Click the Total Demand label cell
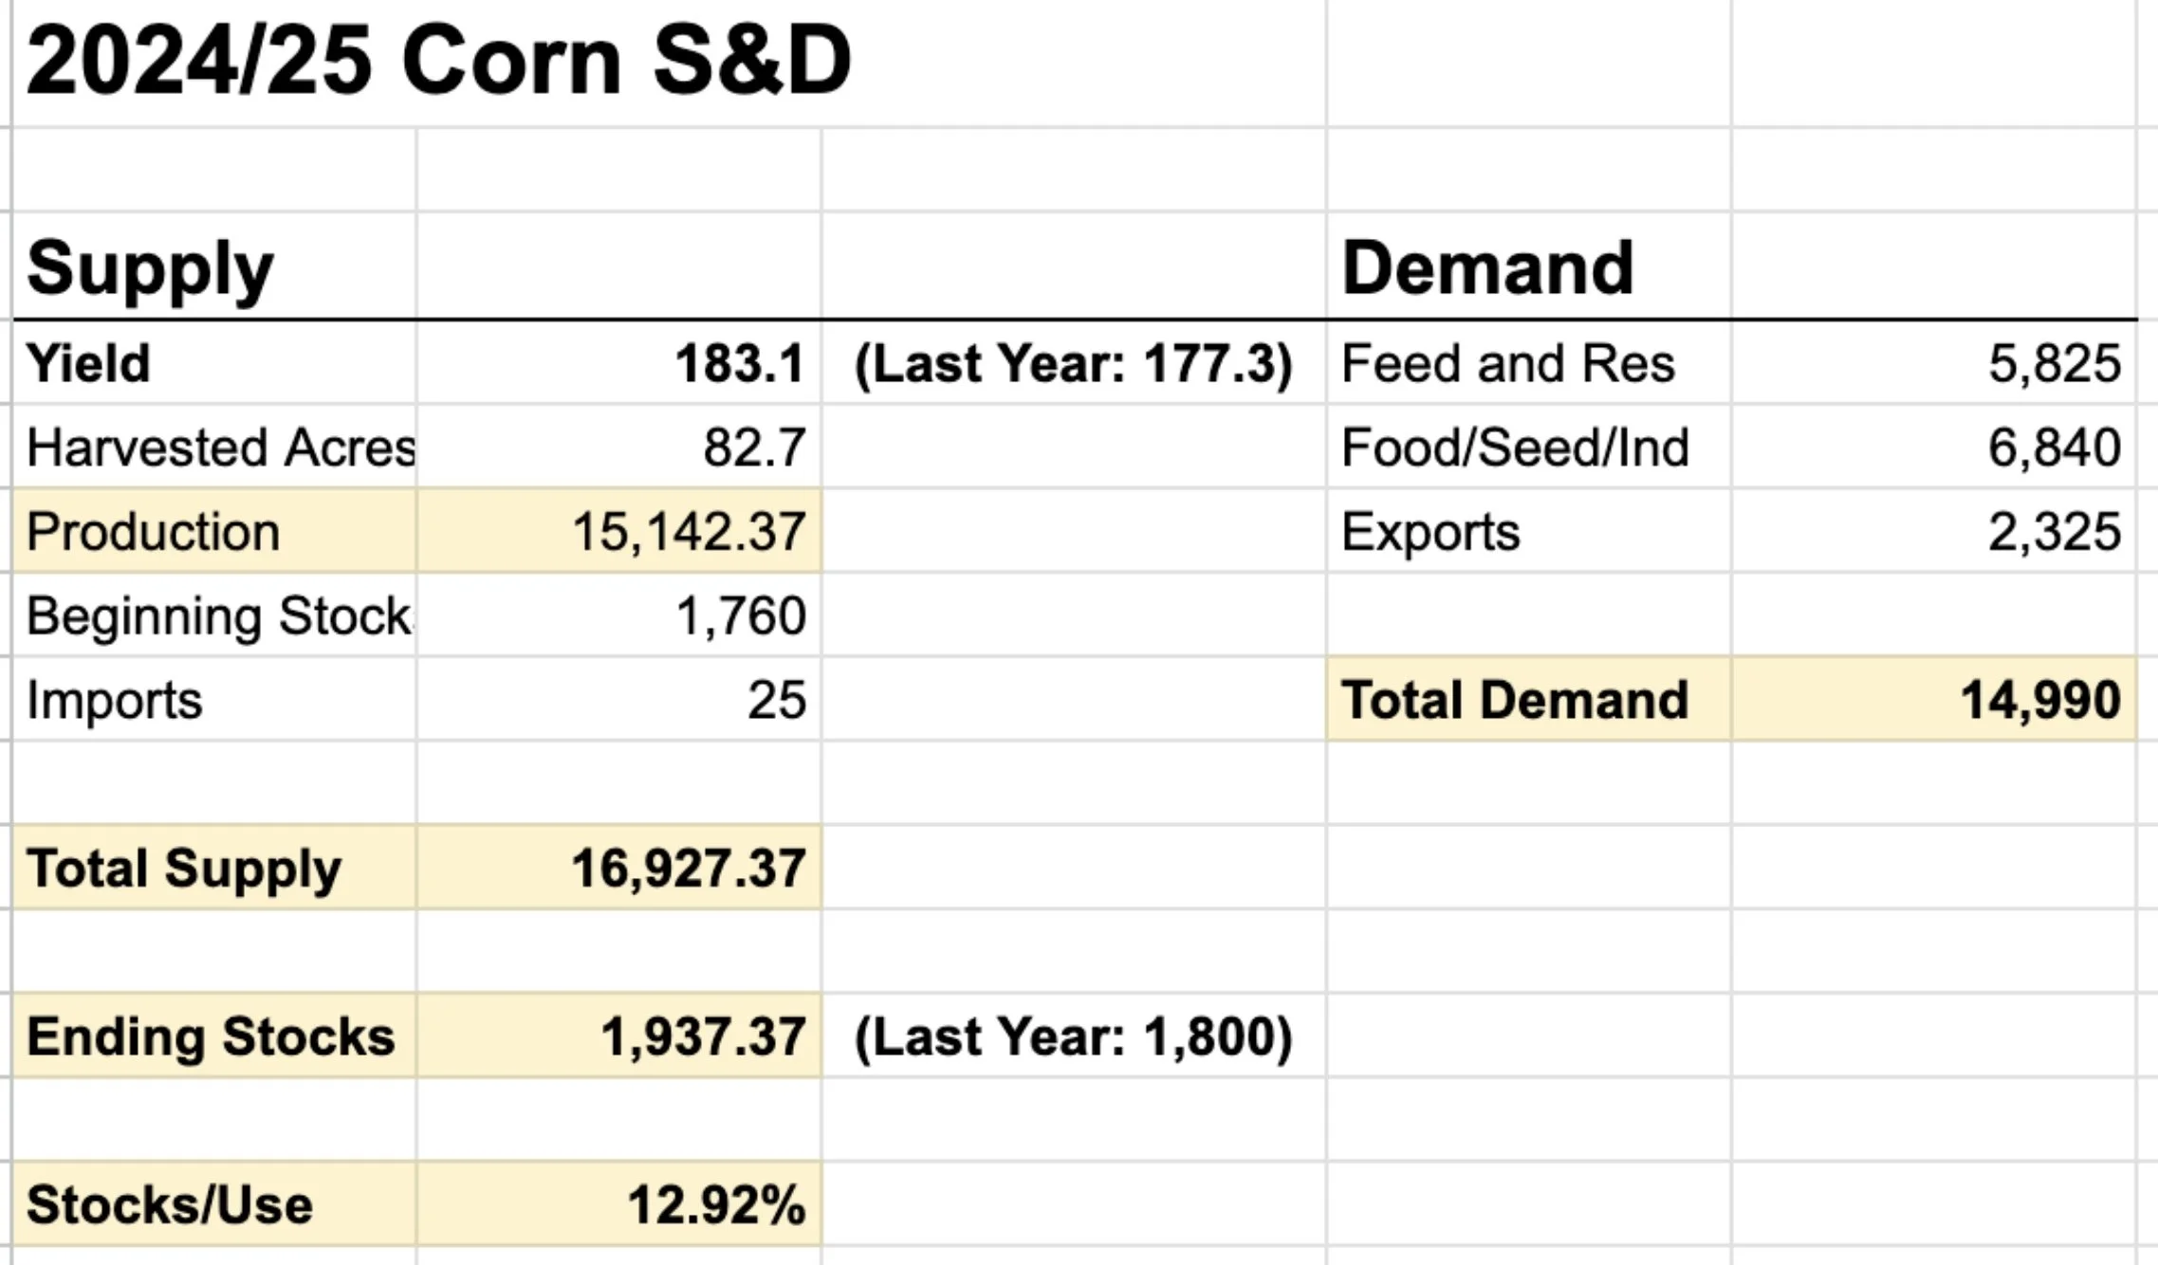This screenshot has width=2158, height=1265. (x=1529, y=700)
